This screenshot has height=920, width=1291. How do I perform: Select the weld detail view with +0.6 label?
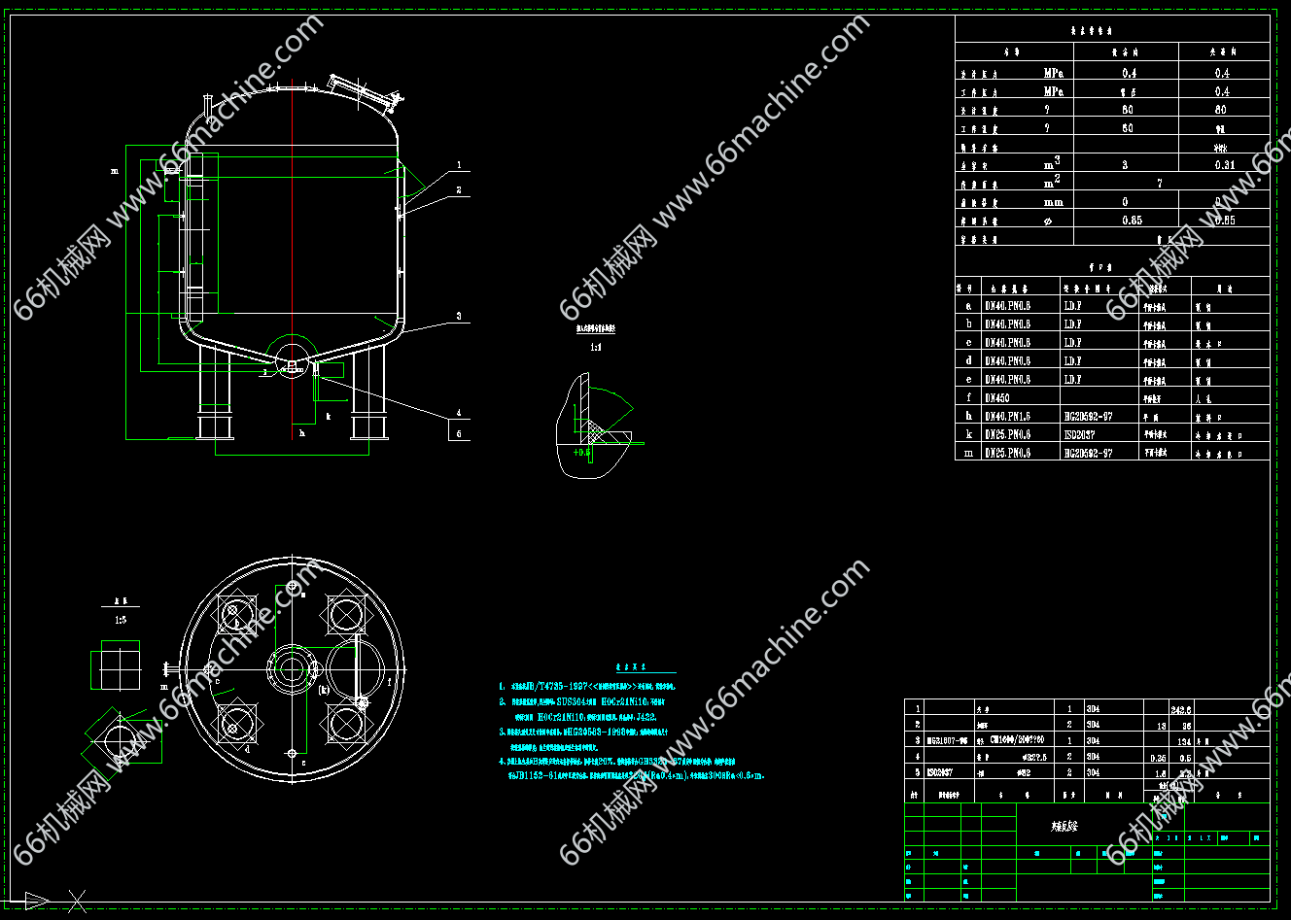click(591, 427)
